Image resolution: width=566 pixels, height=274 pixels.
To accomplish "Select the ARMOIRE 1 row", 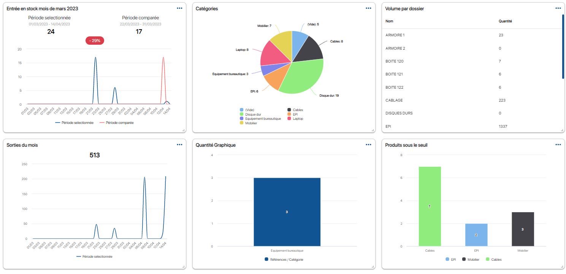I will (x=472, y=35).
